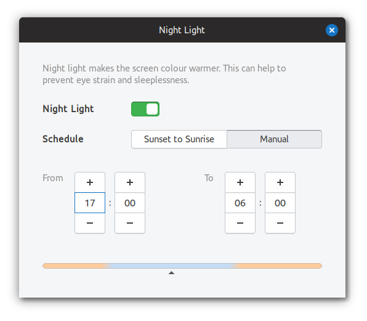
Task: Click the From minutes field showing 00
Action: tap(130, 203)
